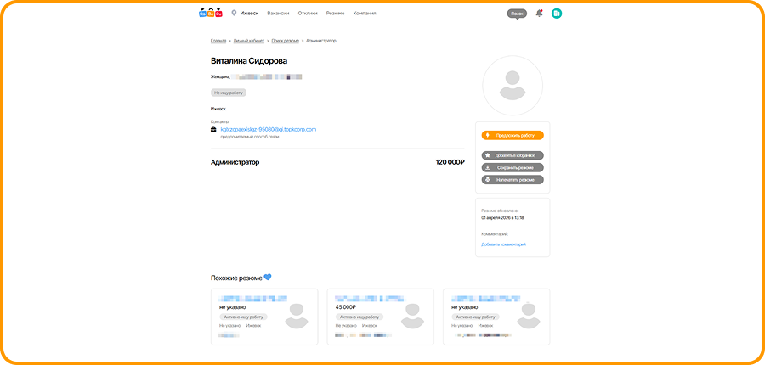This screenshot has height=365, width=765.
Task: Open the Вакансии menu item
Action: [x=278, y=14]
